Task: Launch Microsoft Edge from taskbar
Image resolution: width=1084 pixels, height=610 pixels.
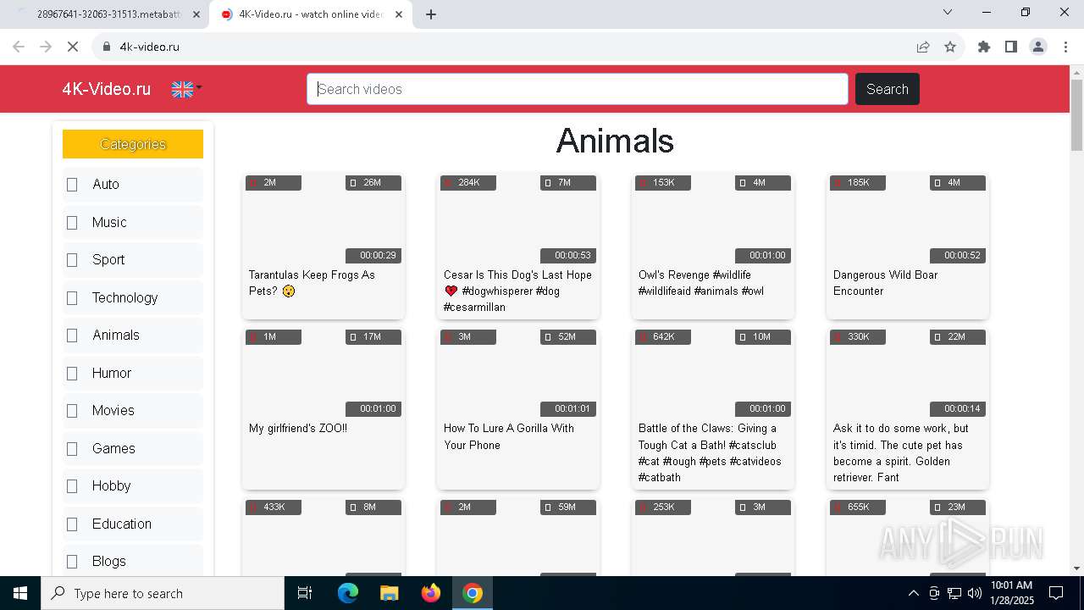Action: pyautogui.click(x=348, y=593)
